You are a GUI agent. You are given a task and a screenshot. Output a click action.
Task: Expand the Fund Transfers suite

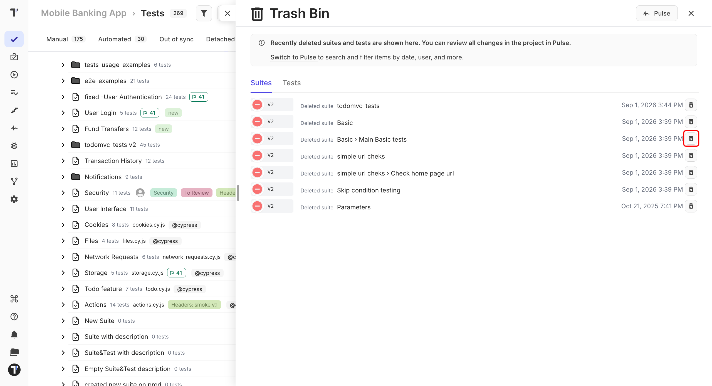[63, 129]
